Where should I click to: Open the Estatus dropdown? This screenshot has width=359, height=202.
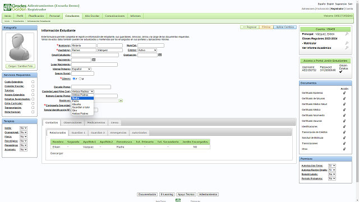[147, 50]
